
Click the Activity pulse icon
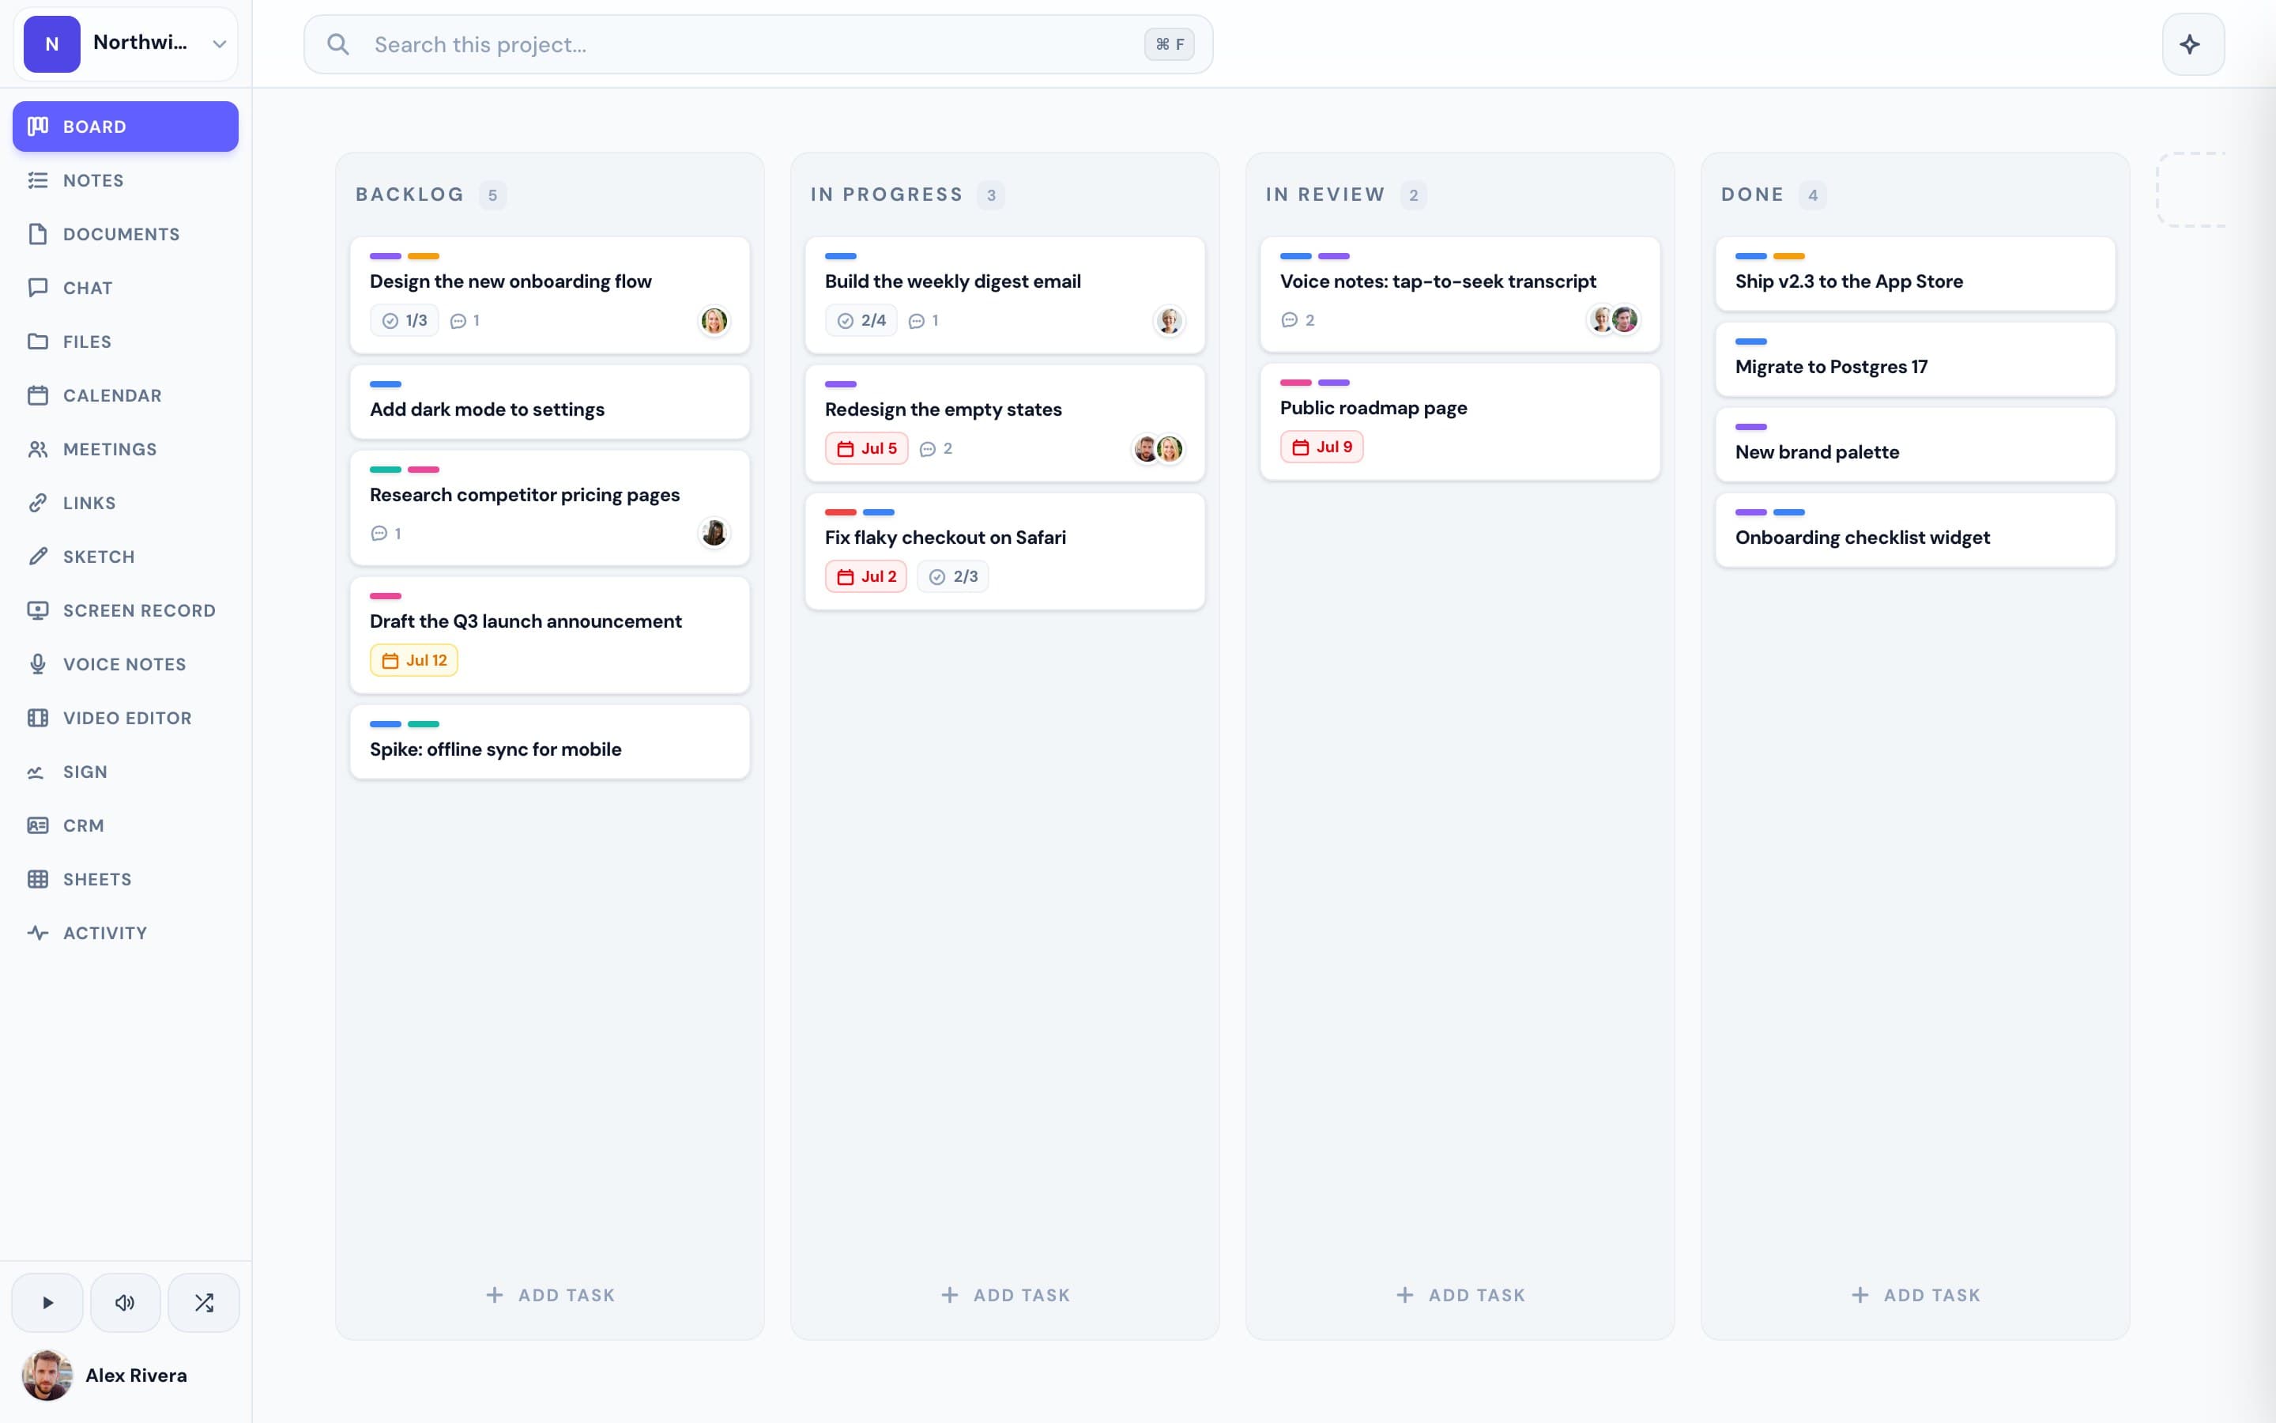38,933
